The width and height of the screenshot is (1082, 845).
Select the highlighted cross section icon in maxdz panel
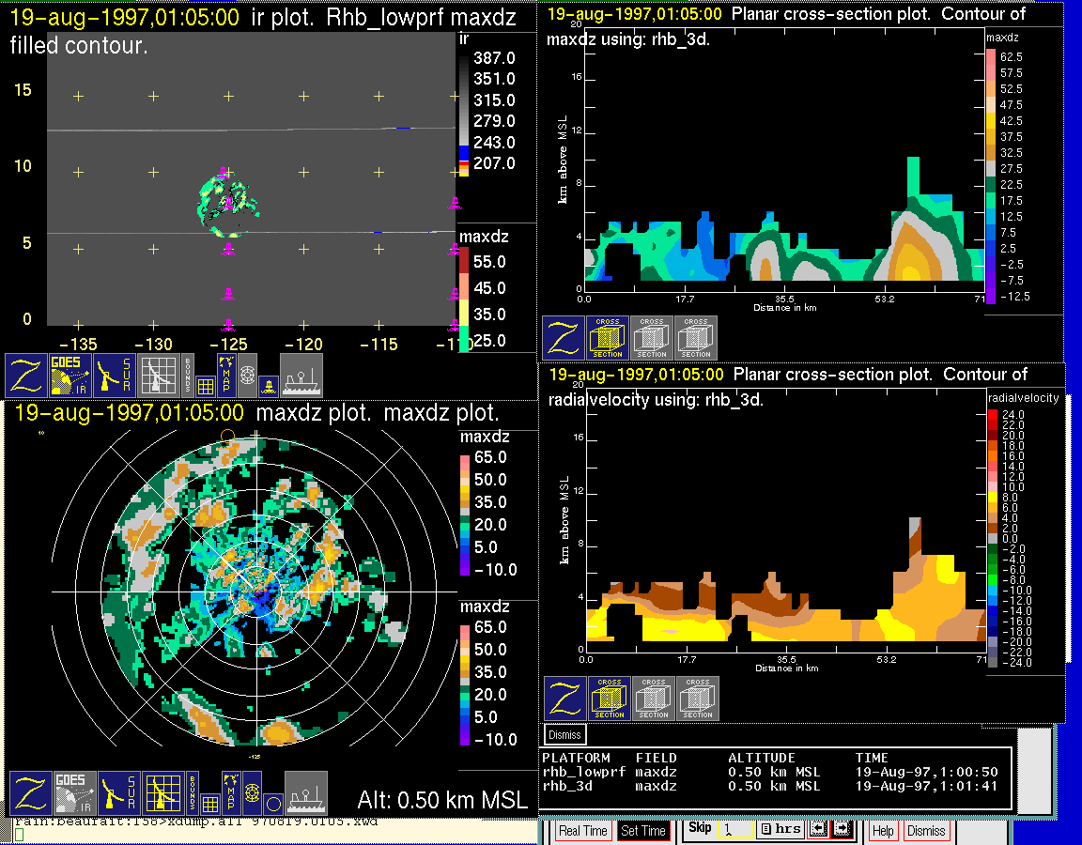608,337
